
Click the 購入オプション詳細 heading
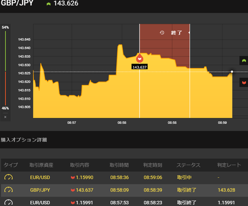(24, 139)
